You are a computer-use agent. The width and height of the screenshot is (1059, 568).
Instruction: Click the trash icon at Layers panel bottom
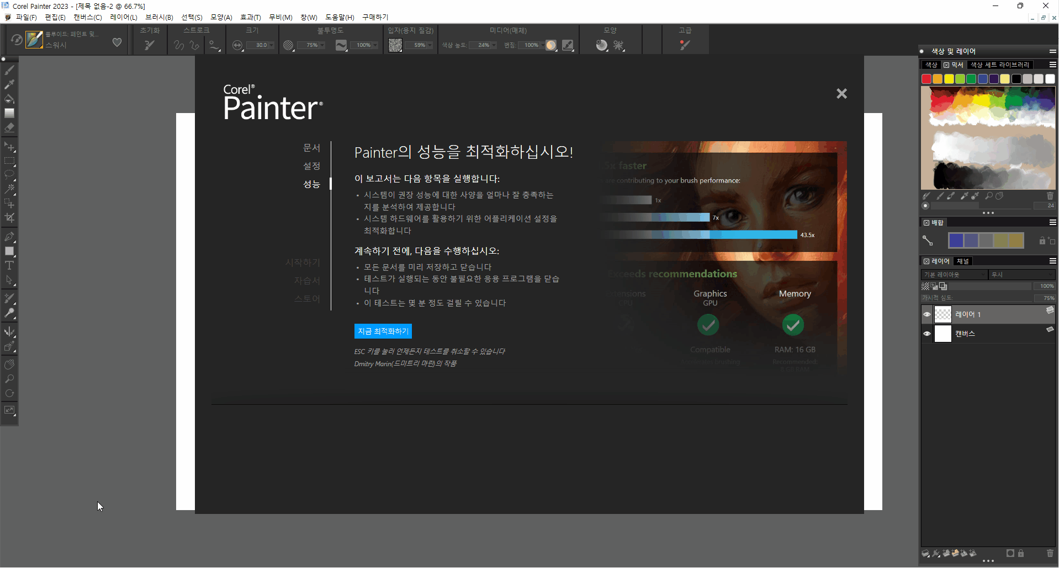click(x=1050, y=553)
